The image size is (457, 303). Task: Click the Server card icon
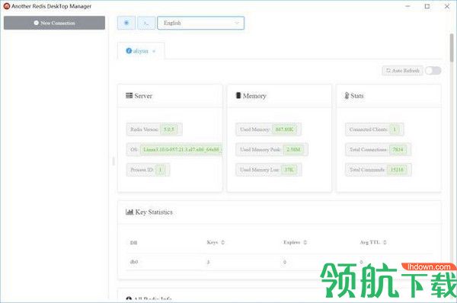(x=129, y=96)
